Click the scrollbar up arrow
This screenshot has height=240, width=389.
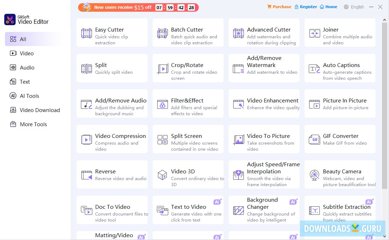point(384,19)
